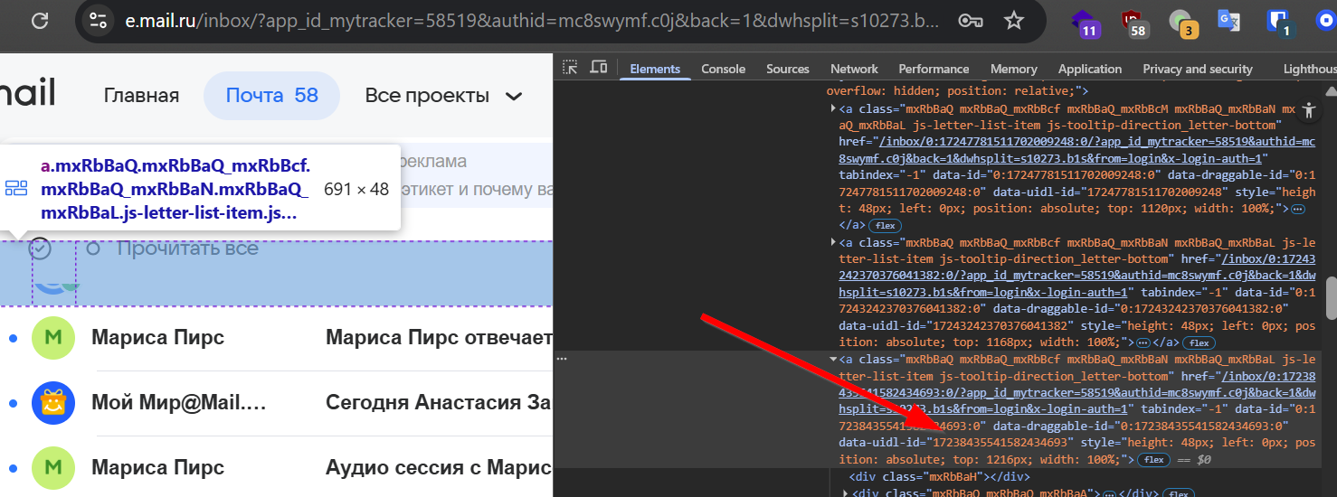Click data-uidl-id value 17238435541582434693
This screenshot has height=497, width=1337.
pyautogui.click(x=1000, y=443)
